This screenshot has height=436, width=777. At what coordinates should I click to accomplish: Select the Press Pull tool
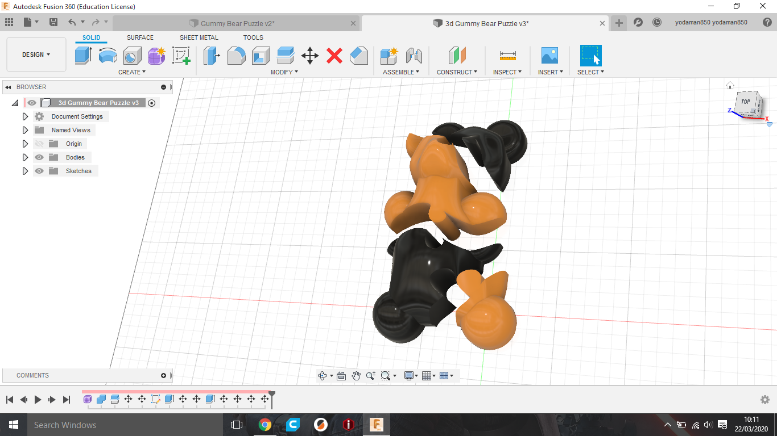(211, 56)
